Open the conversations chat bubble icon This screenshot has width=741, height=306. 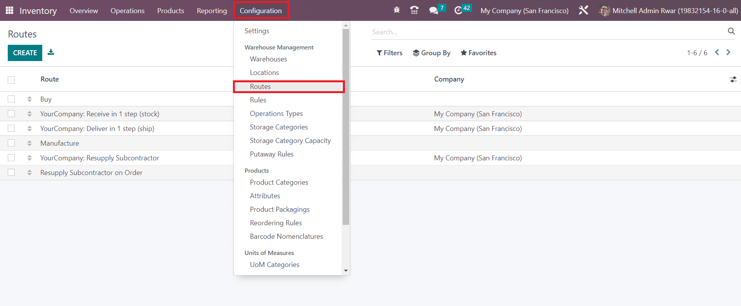point(434,10)
